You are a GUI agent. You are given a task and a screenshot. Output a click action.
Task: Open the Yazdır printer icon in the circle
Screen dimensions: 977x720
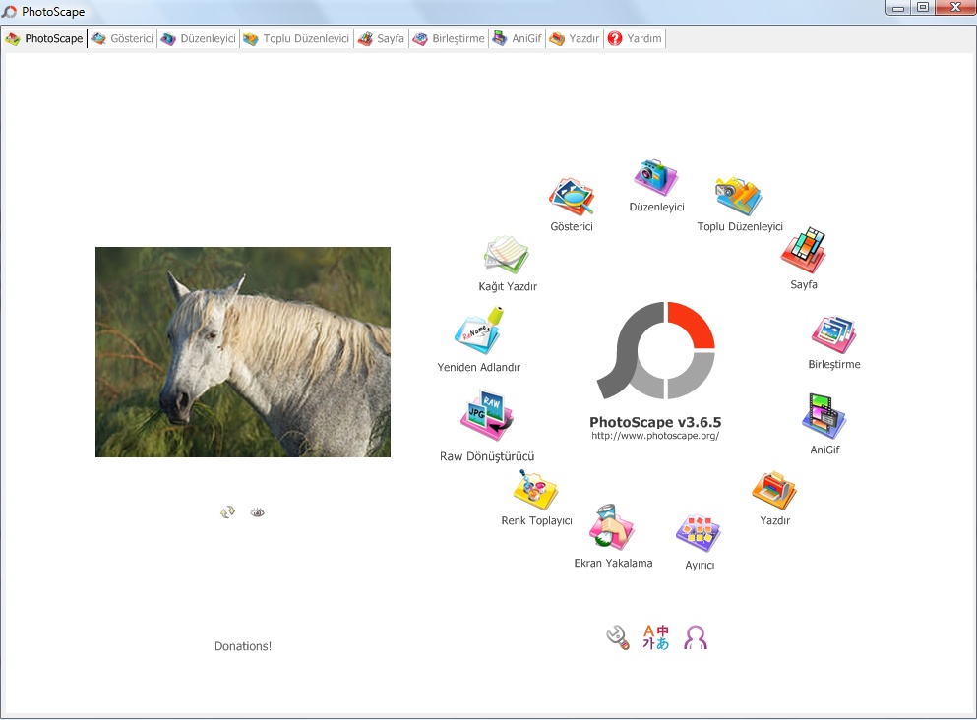(774, 490)
